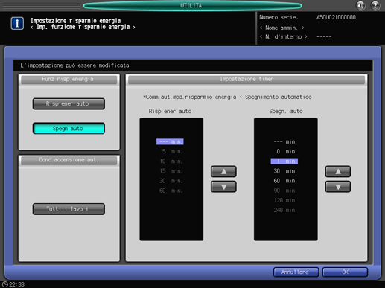Click the 22:33 time display

[x=17, y=284]
